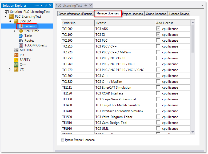Select the Routes tree item

pyautogui.click(x=29, y=41)
